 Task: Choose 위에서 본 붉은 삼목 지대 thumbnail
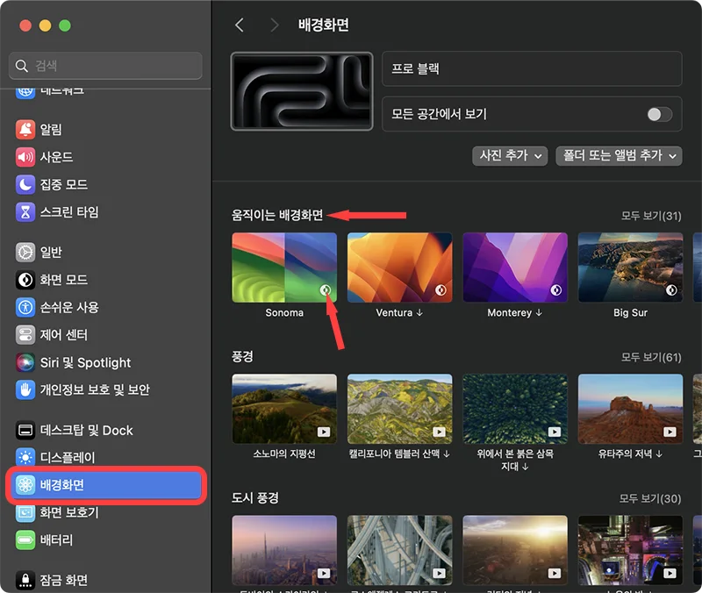(515, 409)
